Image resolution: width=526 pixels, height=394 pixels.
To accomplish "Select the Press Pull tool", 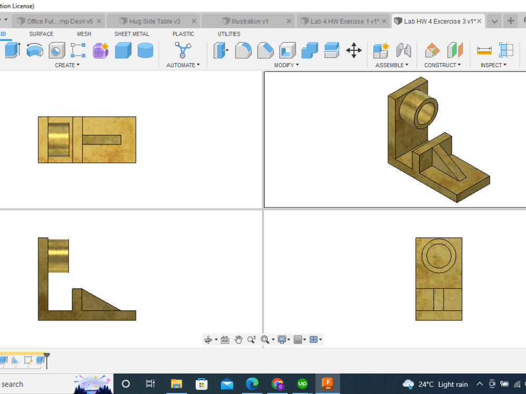I will [221, 50].
